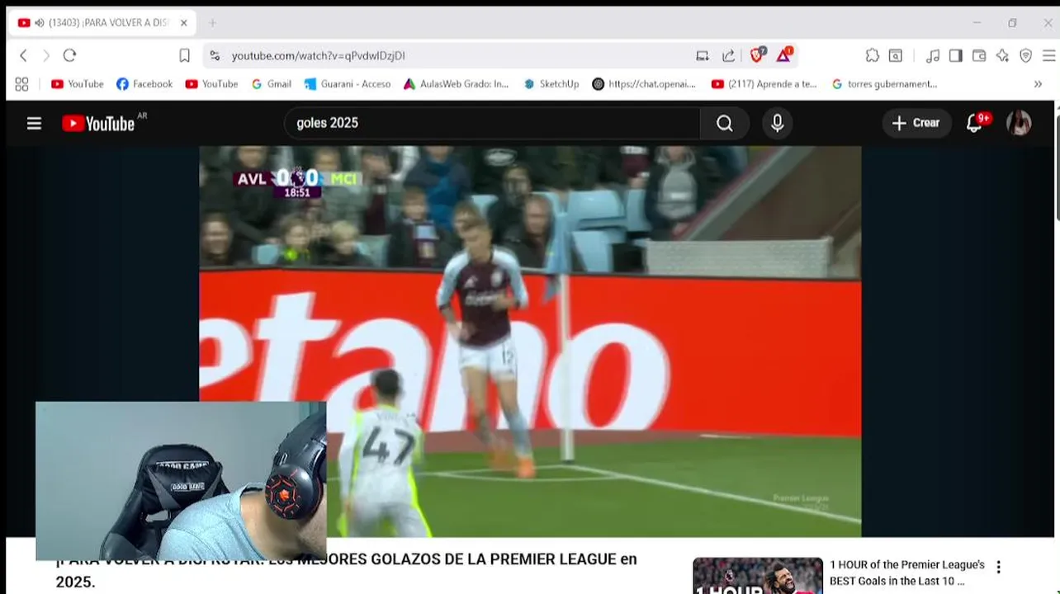Open the media control music note icon
Image resolution: width=1060 pixels, height=594 pixels.
(933, 55)
